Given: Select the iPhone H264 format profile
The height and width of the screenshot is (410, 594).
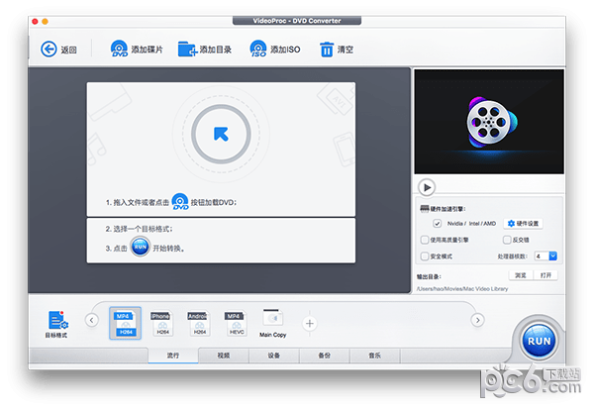Looking at the screenshot, I should coord(161,324).
